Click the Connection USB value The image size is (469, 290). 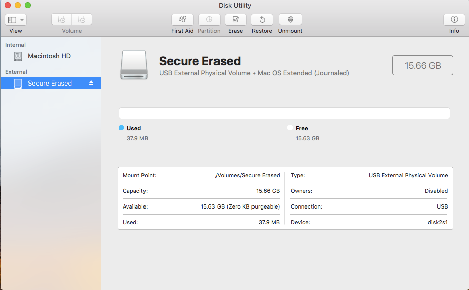(442, 206)
